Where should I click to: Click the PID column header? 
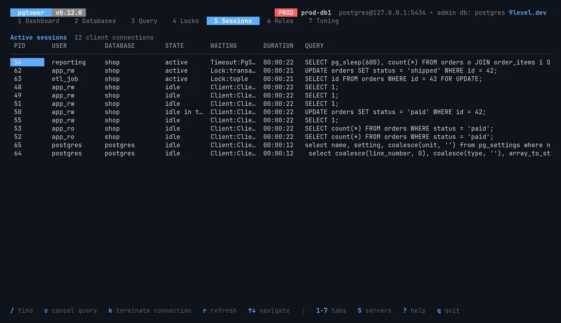(x=20, y=46)
